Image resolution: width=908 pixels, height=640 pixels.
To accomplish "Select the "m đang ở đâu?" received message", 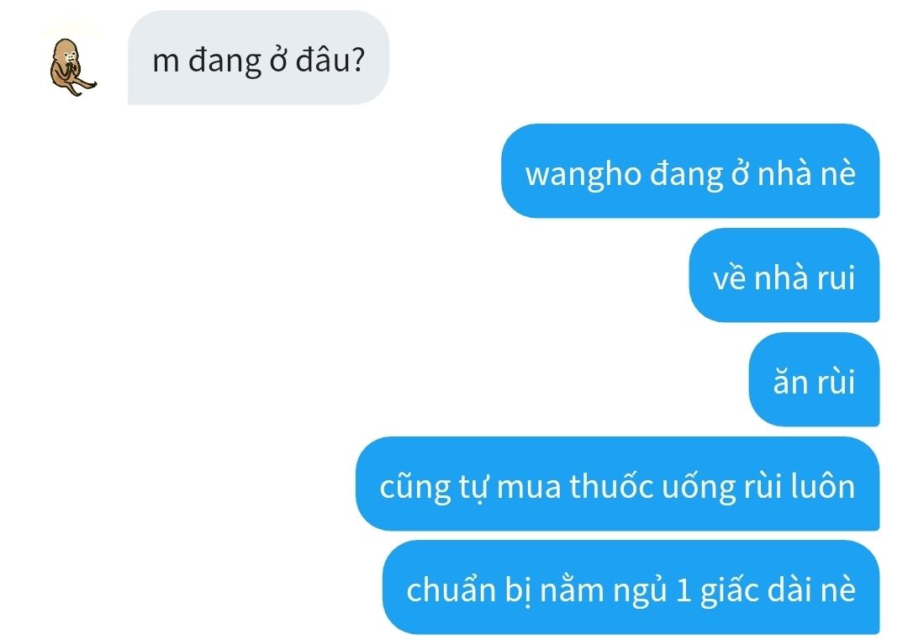I will coord(258,57).
